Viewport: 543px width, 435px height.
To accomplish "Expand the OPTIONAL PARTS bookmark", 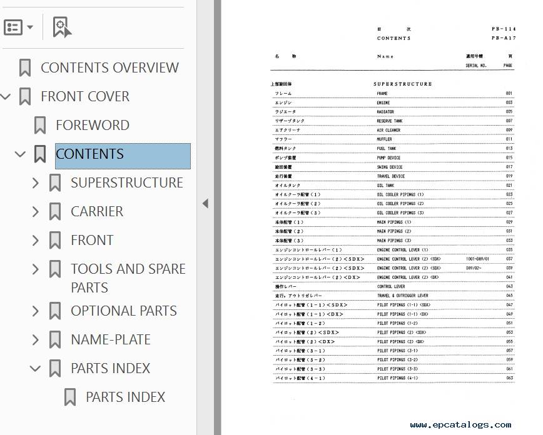I will click(35, 311).
